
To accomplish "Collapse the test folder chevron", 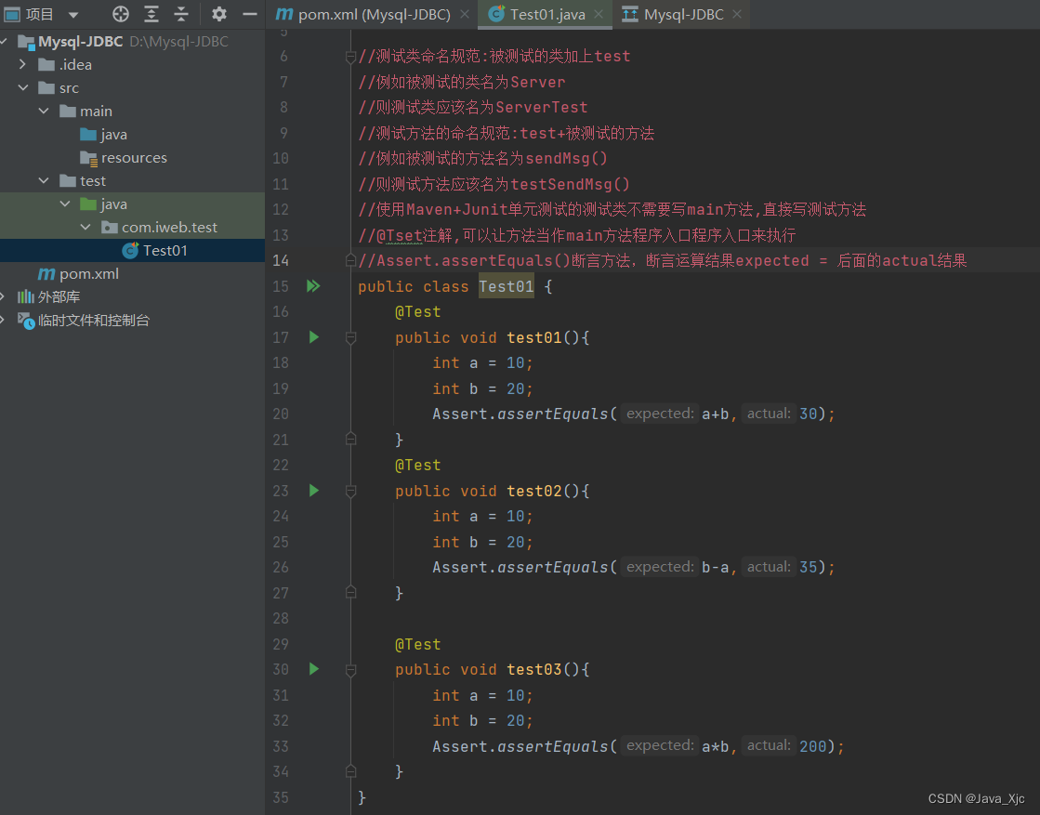I will click(x=44, y=180).
